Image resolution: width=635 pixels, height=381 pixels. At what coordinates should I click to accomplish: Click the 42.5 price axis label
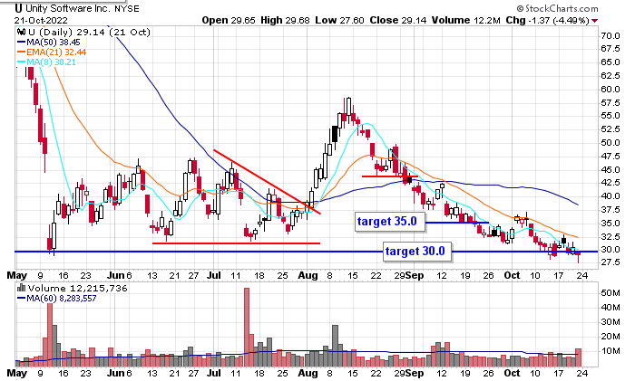click(x=611, y=183)
